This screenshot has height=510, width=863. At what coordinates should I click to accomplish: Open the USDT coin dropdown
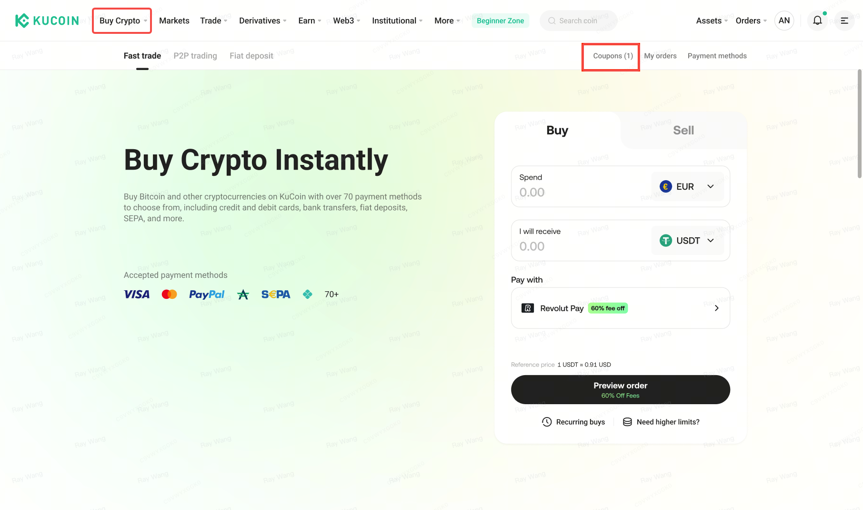(687, 241)
